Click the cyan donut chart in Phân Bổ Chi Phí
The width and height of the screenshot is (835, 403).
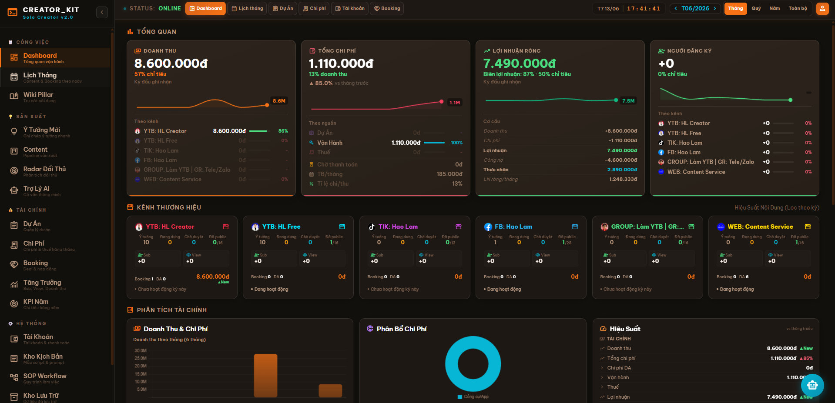473,364
